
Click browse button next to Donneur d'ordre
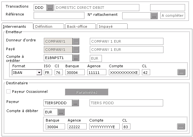(x=76, y=41)
